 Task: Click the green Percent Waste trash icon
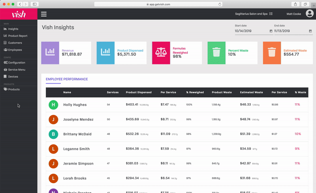pos(216,53)
